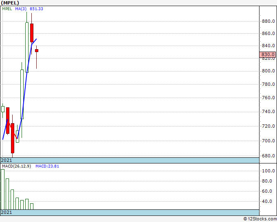Click the 700.0 price axis label
Screen dimensions: 277x222
(x=268, y=141)
